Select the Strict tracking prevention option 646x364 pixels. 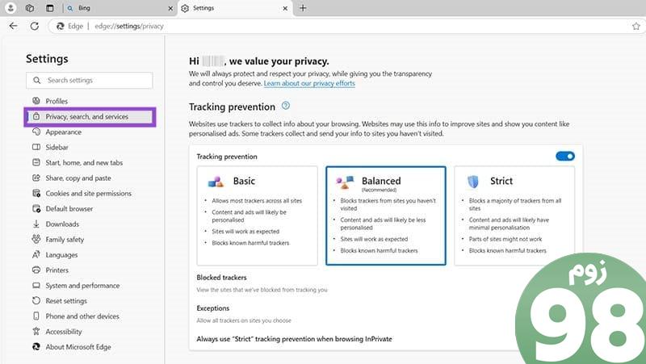(514, 215)
